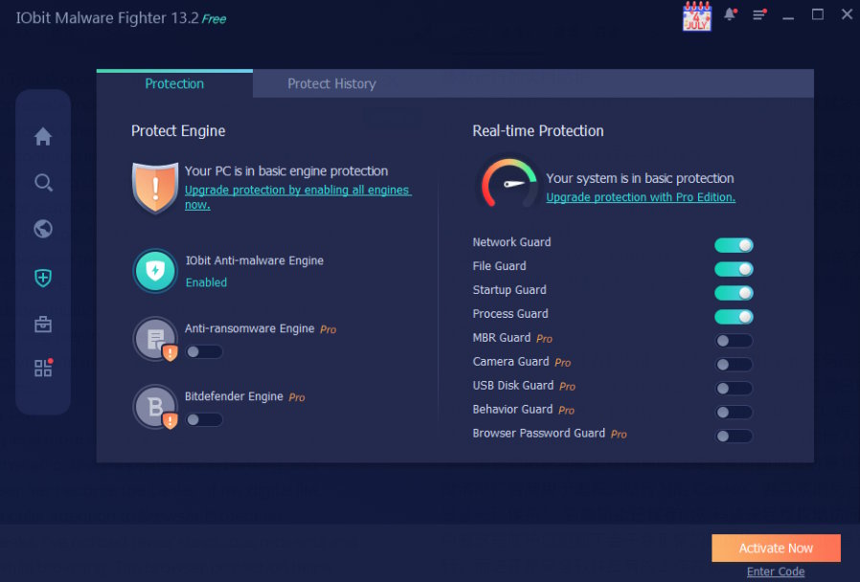The height and width of the screenshot is (582, 860).
Task: Click Upgrade protection by enabling all engines link
Action: pos(298,197)
